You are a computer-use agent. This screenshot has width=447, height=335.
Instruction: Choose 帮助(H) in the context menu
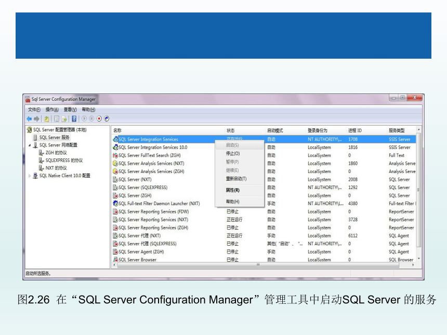coord(239,202)
